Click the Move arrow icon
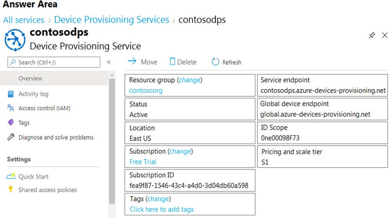This screenshot has width=391, height=219. [132, 61]
